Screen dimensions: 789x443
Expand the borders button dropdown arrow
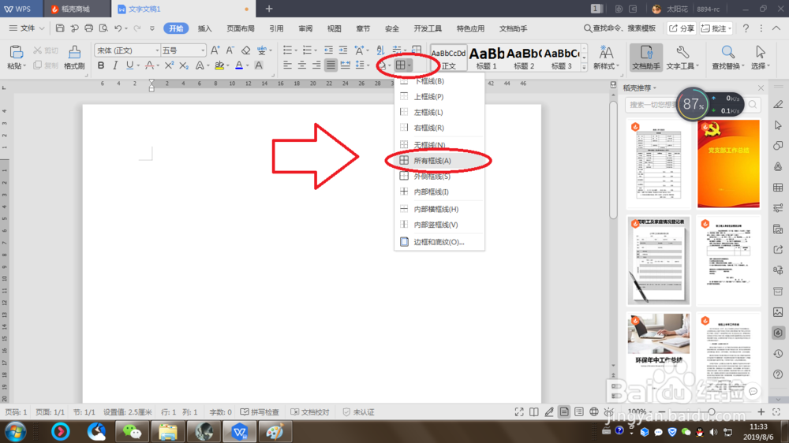click(409, 65)
